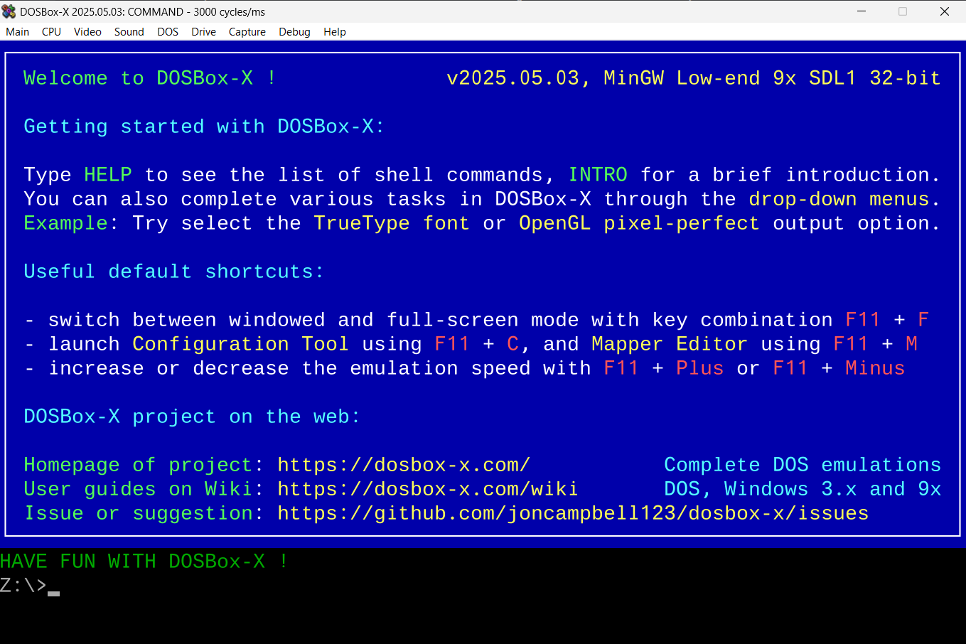This screenshot has height=644, width=966.
Task: Open the Sound menu
Action: (x=129, y=31)
